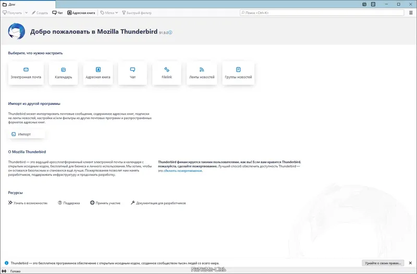This screenshot has width=417, height=274.
Task: Select the Дом tab
Action: (28, 5)
